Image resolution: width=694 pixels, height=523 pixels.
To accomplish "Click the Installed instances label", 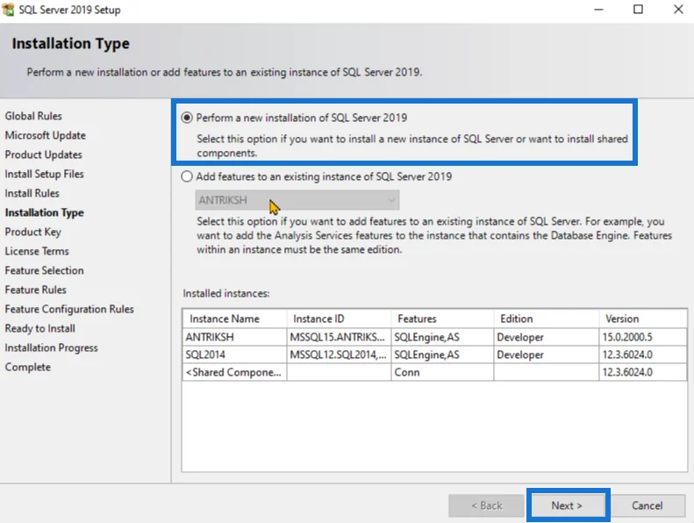I will 226,293.
